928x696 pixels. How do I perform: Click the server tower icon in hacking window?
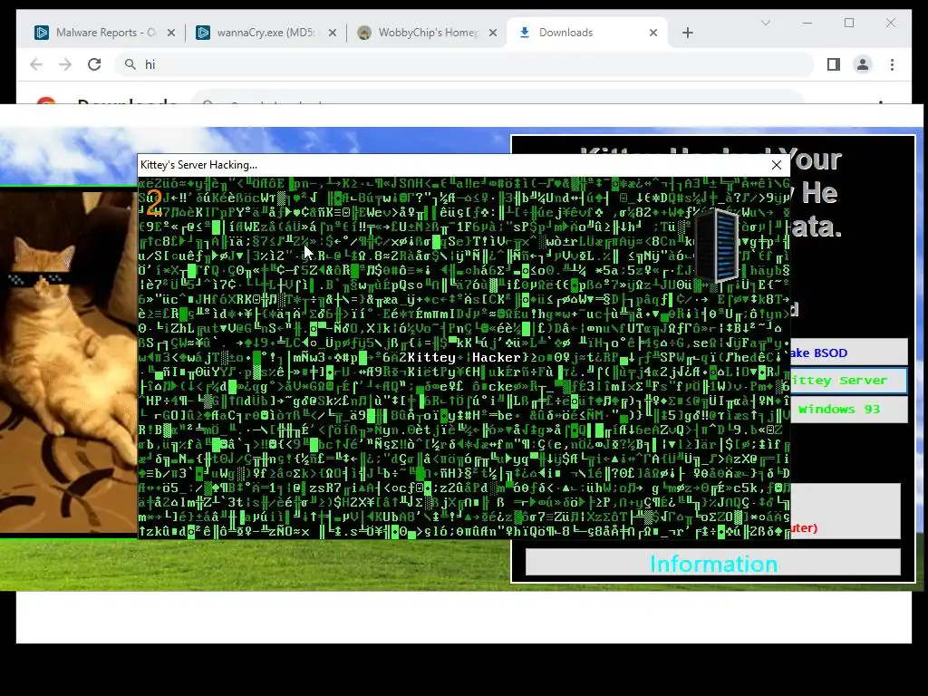coord(717,246)
